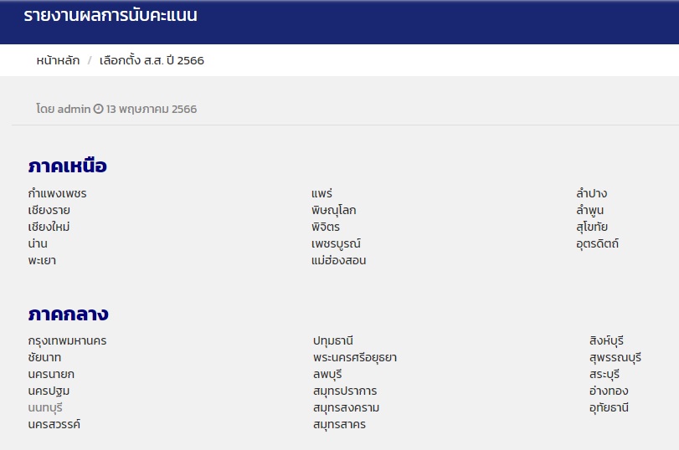This screenshot has height=450, width=679.
Task: Click the date 13 พฤษภาคม 2566
Action: click(152, 109)
